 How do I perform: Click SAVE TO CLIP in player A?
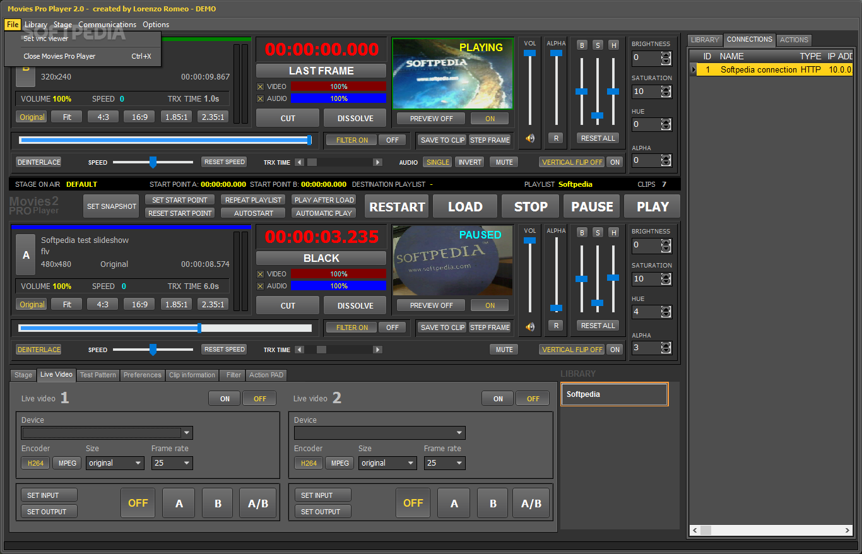442,327
